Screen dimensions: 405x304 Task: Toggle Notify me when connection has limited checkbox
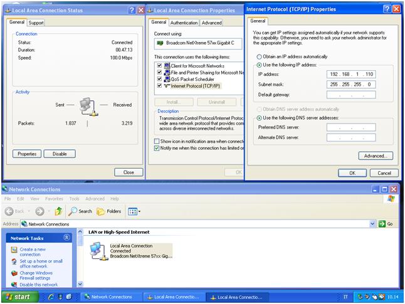[157, 149]
